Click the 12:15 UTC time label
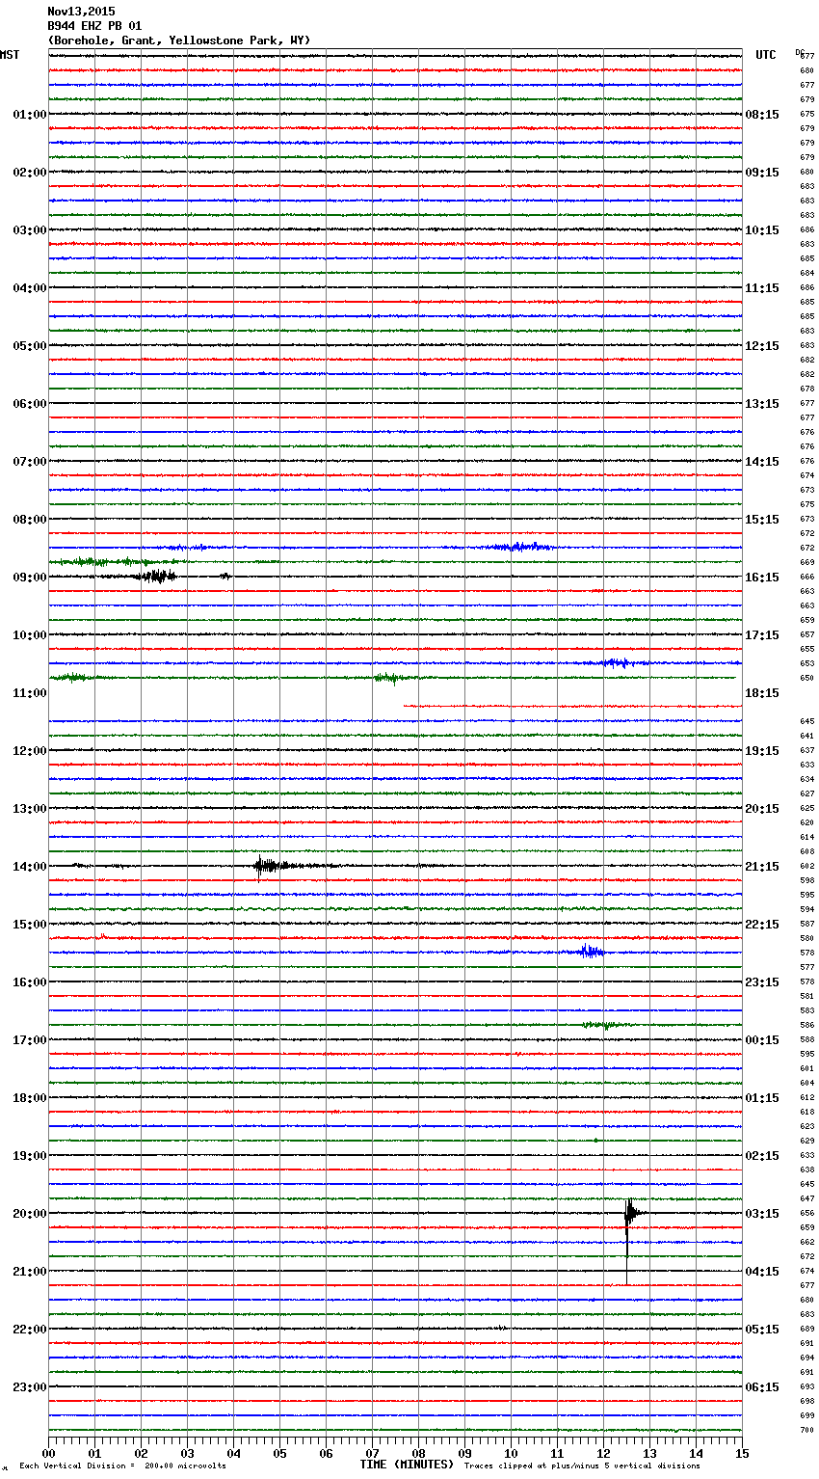 coord(762,346)
